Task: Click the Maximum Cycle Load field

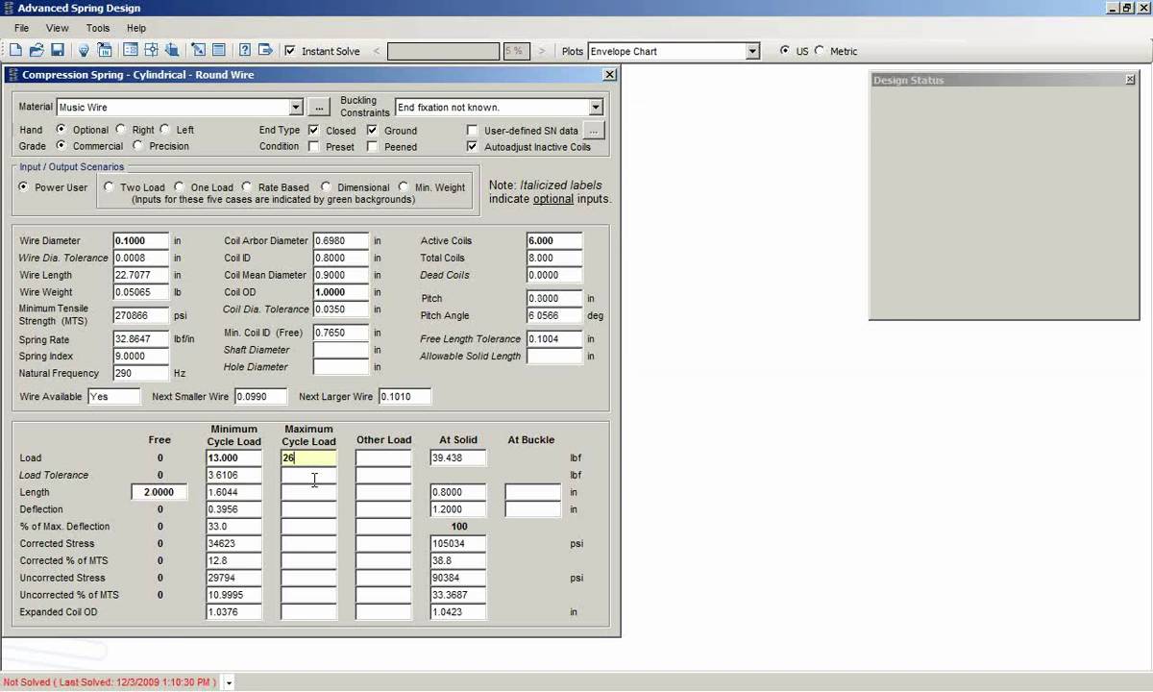Action: [308, 457]
